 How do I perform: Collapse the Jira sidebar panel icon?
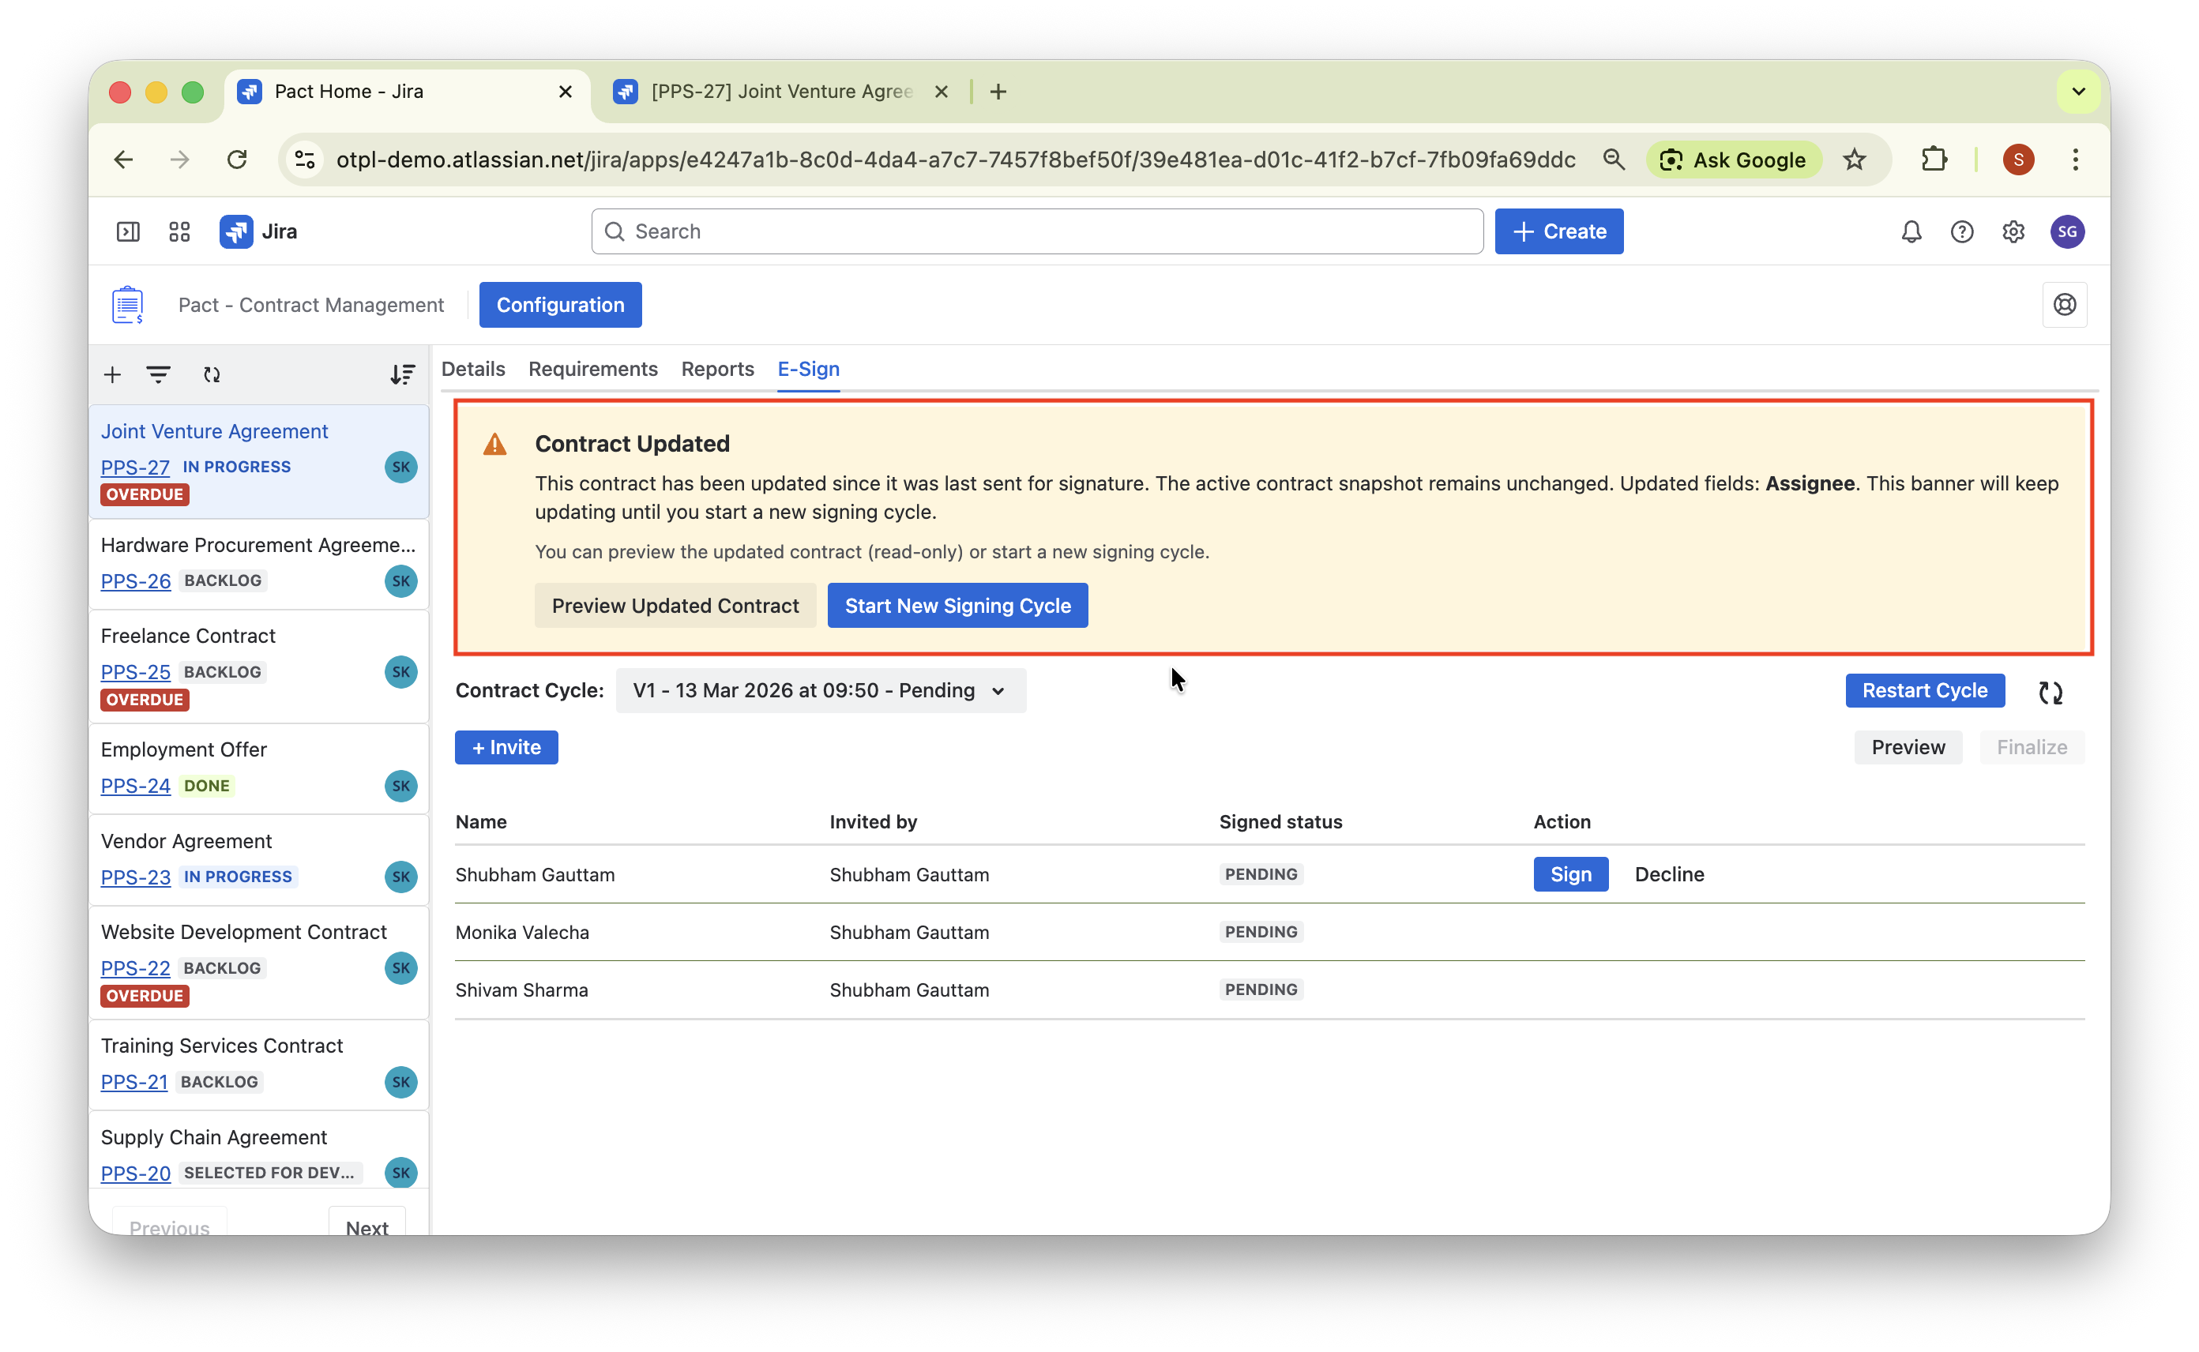[x=128, y=231]
